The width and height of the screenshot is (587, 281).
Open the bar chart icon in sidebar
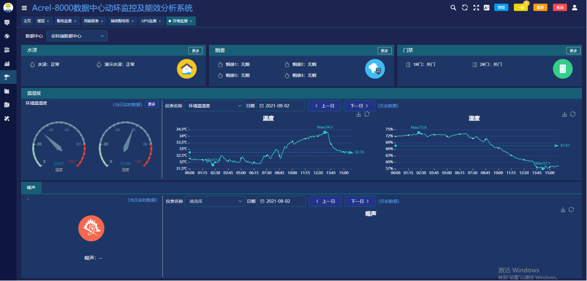tap(7, 63)
